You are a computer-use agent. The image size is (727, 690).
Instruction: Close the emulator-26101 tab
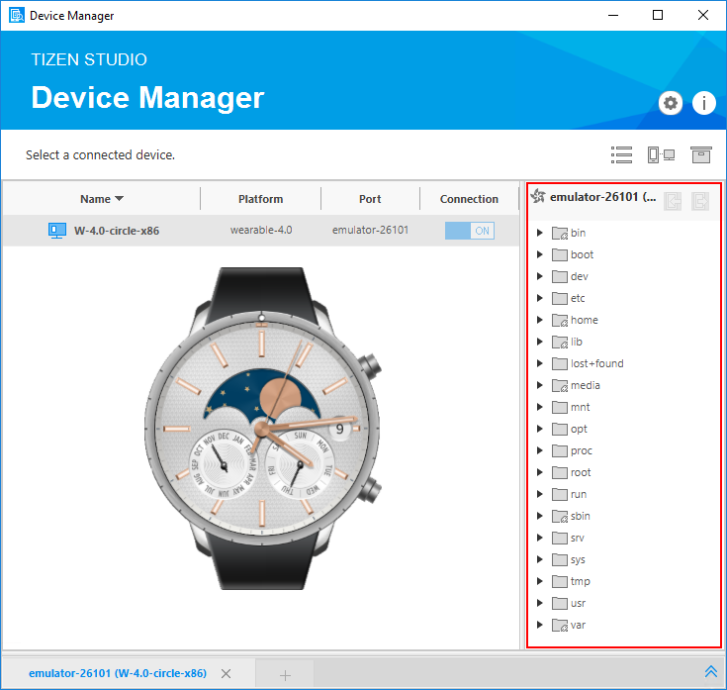point(226,674)
